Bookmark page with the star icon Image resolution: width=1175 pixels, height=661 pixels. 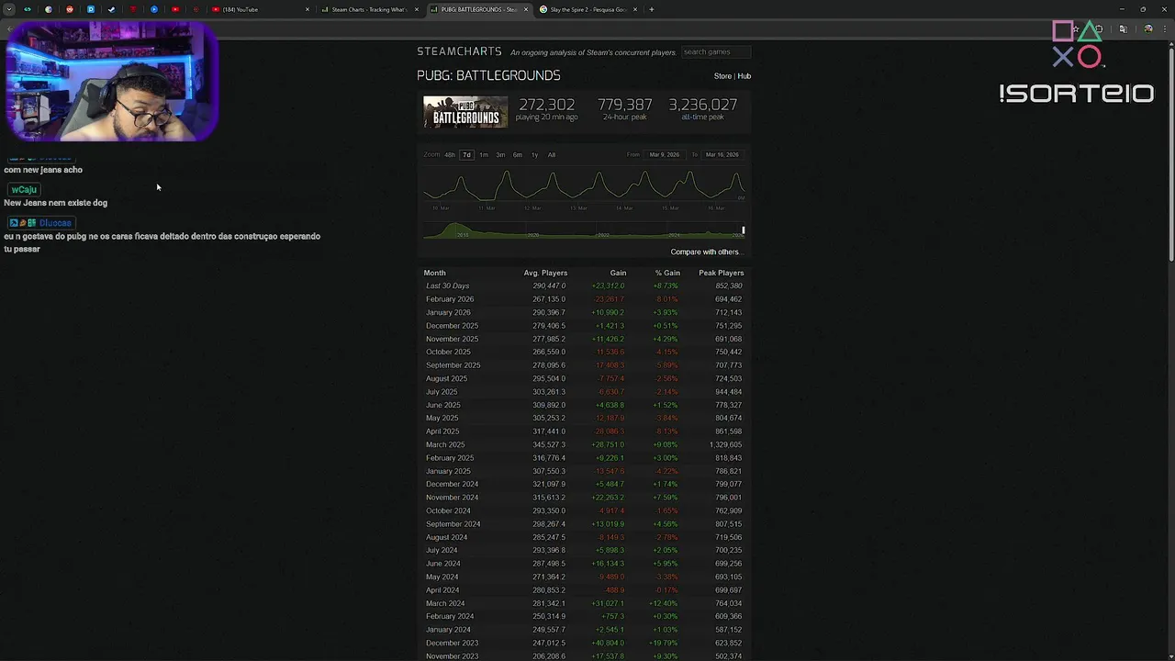pos(1076,29)
